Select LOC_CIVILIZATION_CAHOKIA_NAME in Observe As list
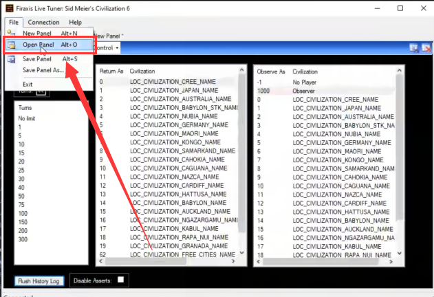The height and width of the screenshot is (297, 434). click(x=325, y=177)
